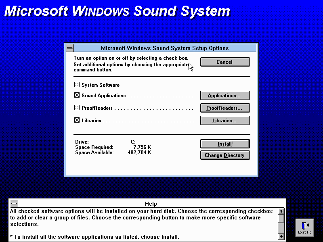Click the Help scrollbar thumb box
The image size is (323, 242).
click(x=281, y=218)
